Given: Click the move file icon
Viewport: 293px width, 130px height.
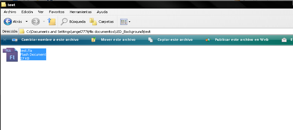Looking at the screenshot, I should tap(93, 40).
